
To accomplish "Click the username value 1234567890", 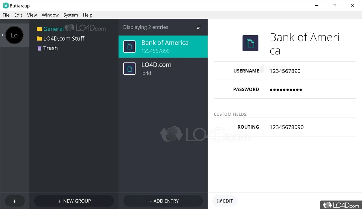I will tap(285, 71).
